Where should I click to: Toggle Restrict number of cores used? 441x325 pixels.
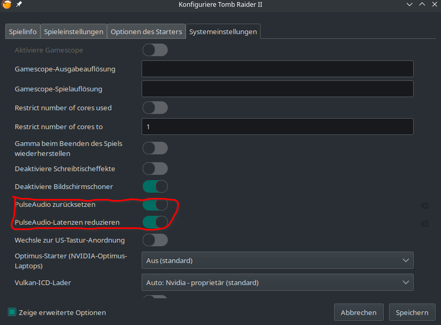[x=155, y=108]
